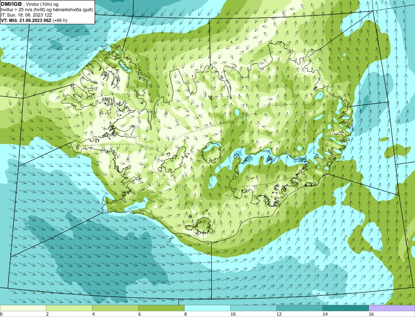Click the 2–4 m/s light green legend swatch
The image size is (415, 317).
click(x=69, y=308)
